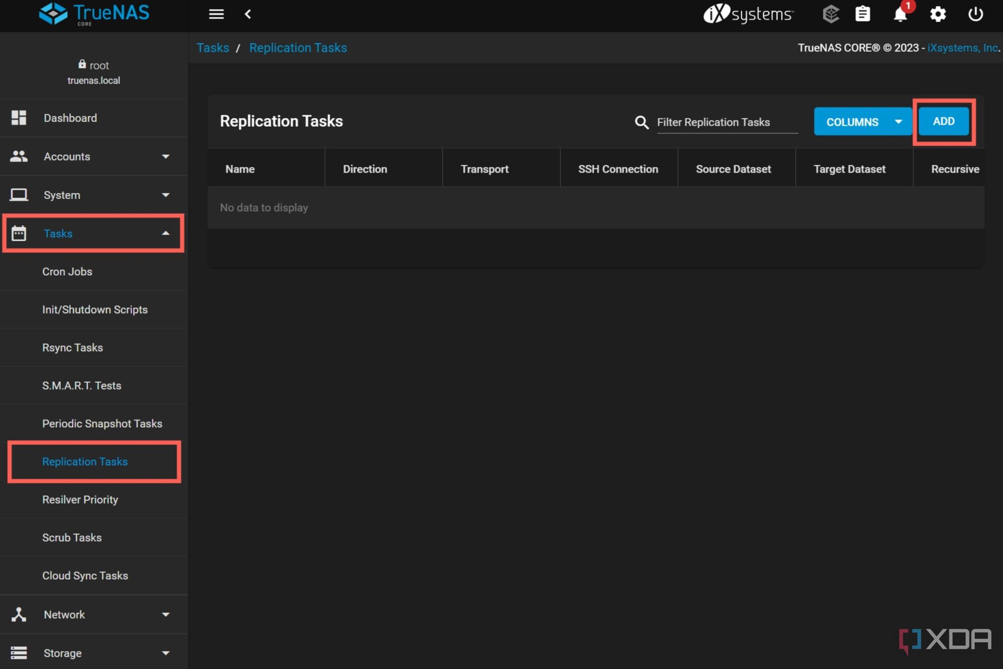Navigate to Periodic Snapshot Tasks
Viewport: 1003px width, 669px height.
pyautogui.click(x=103, y=423)
